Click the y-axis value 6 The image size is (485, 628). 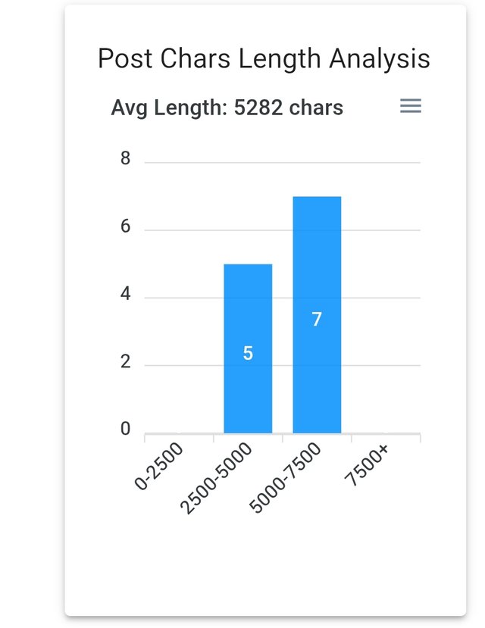(125, 227)
